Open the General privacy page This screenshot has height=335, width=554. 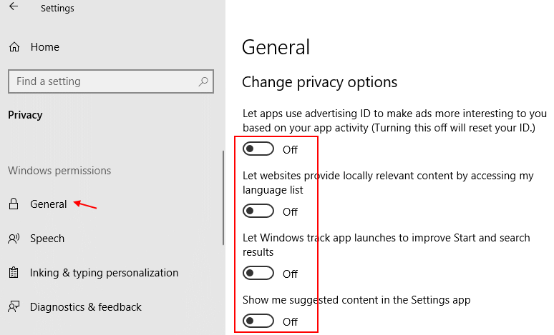[49, 204]
